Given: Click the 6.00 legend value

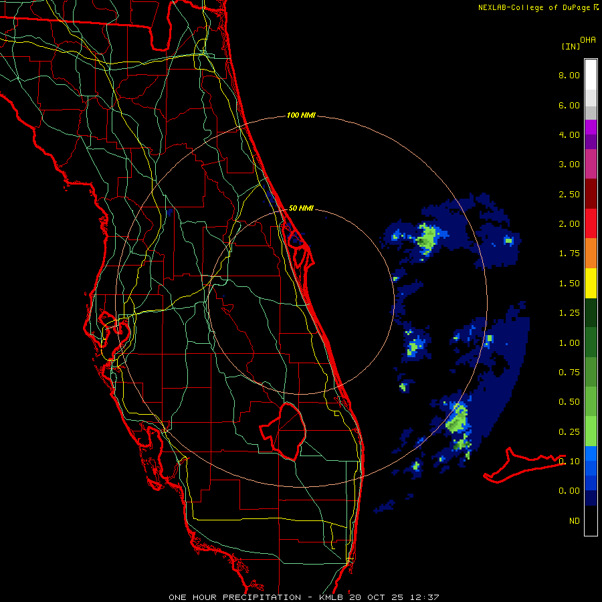Looking at the screenshot, I should [569, 105].
